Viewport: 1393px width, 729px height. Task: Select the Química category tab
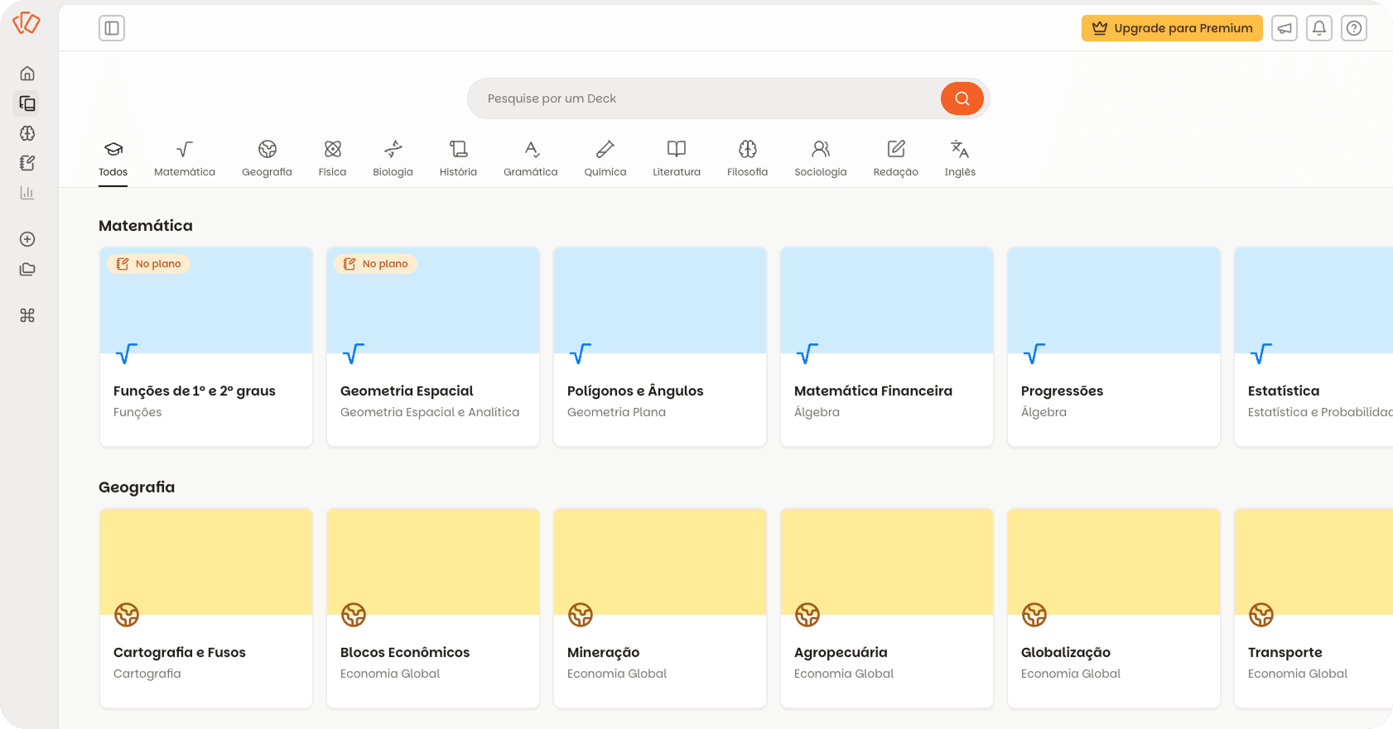(x=605, y=159)
